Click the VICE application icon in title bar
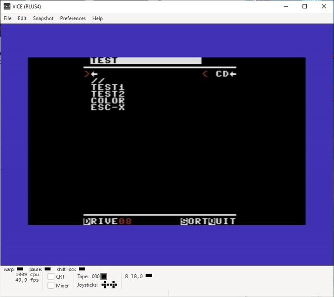Viewport: 334px width, 297px height. coord(7,6)
